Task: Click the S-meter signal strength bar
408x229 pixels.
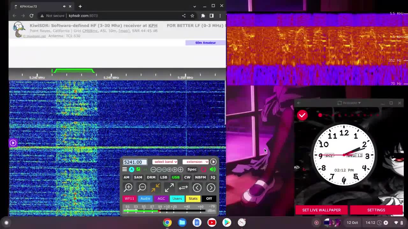Action: tap(164, 211)
